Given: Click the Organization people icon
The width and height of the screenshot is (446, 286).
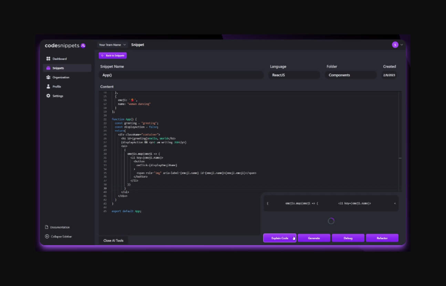Looking at the screenshot, I should click(48, 77).
